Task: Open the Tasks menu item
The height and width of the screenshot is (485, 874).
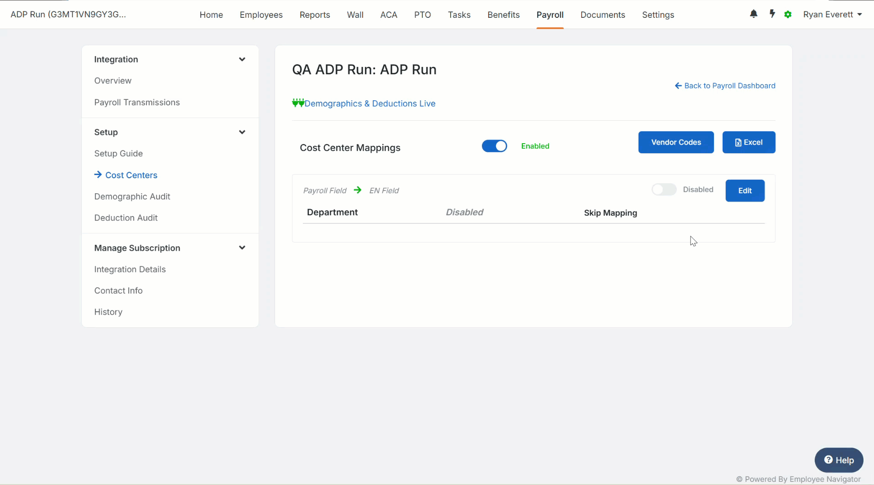Action: [459, 15]
